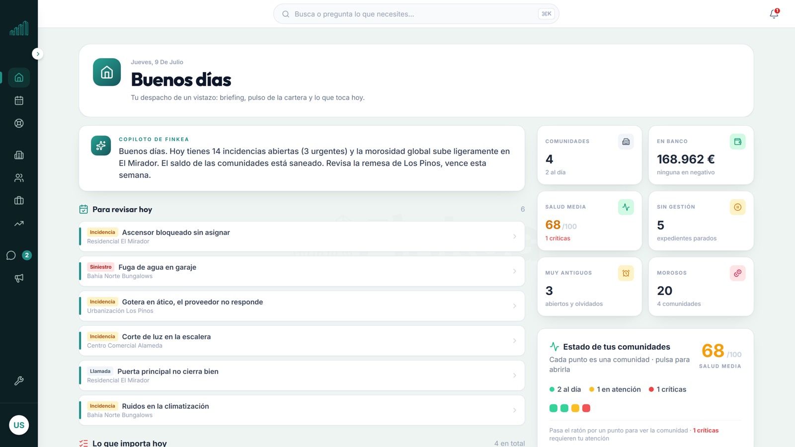Open the megaphone announcements icon
Image resolution: width=795 pixels, height=447 pixels.
pyautogui.click(x=19, y=278)
